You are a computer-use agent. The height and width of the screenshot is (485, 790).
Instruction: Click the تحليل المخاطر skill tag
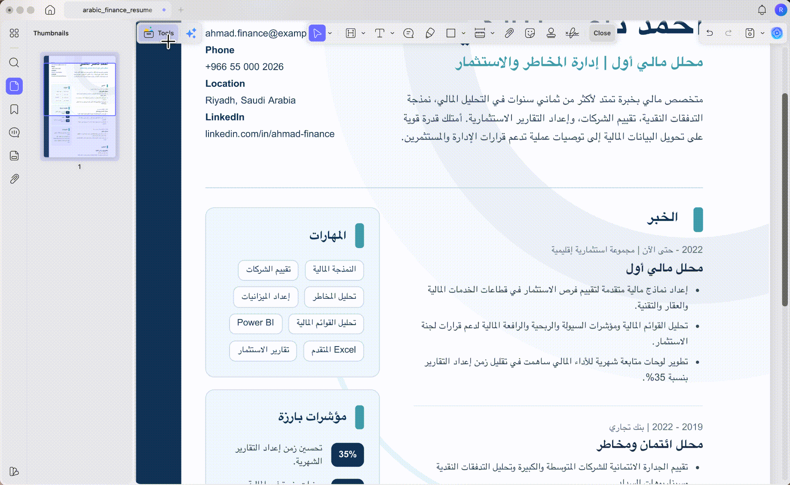click(334, 297)
